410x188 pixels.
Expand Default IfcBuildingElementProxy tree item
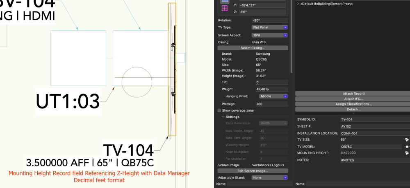pyautogui.click(x=297, y=4)
